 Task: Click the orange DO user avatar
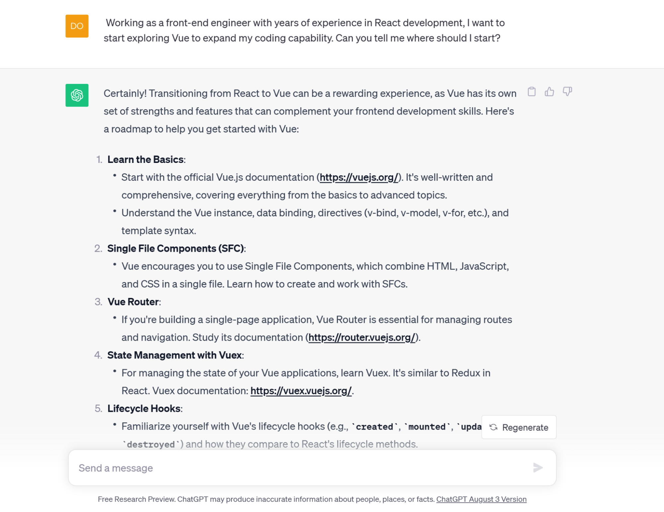[77, 26]
